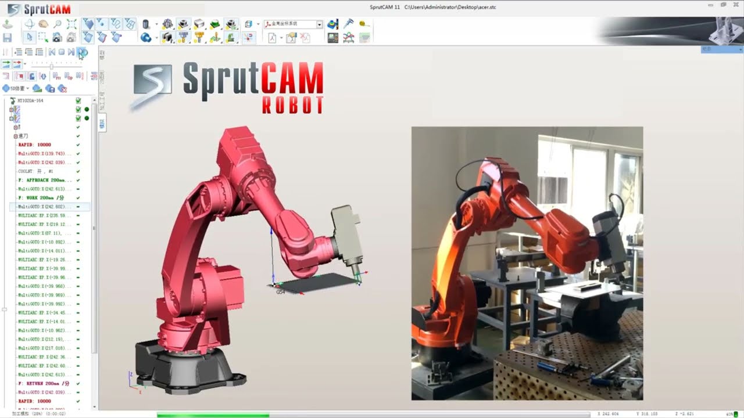Select MultiGOTO X(217.018) line
Screen dimensions: 744x418
coord(45,348)
